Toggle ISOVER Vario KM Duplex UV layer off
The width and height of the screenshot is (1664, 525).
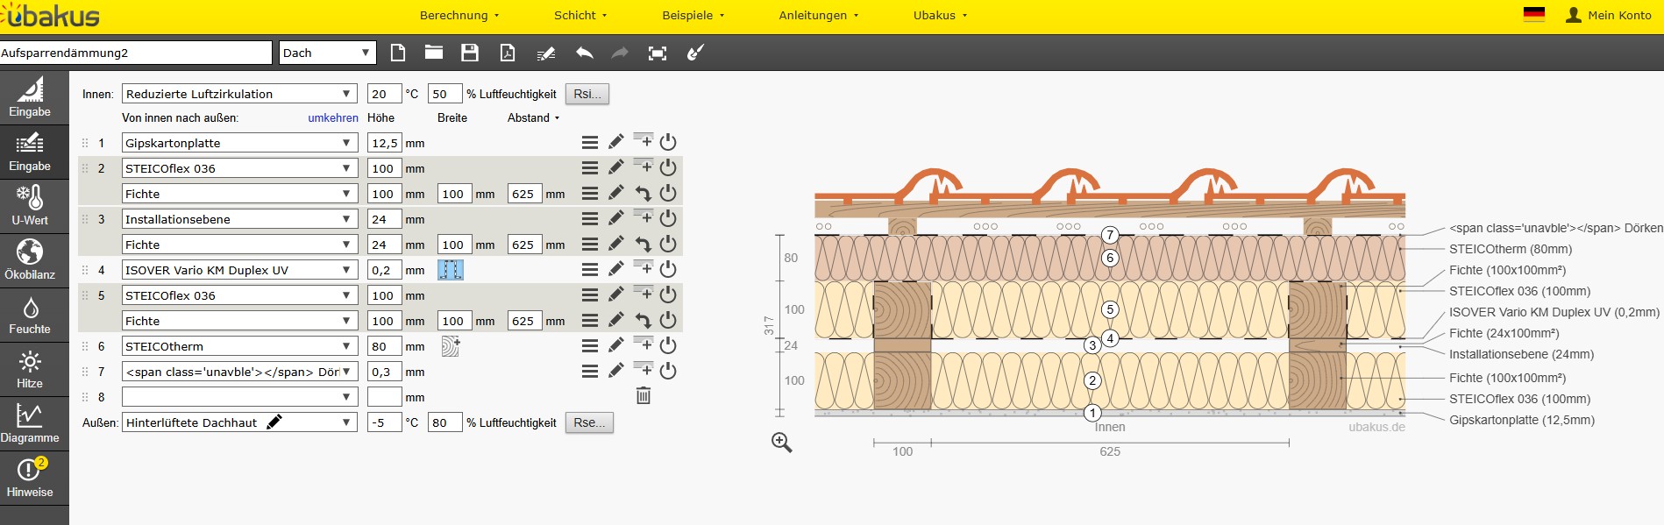click(x=668, y=269)
